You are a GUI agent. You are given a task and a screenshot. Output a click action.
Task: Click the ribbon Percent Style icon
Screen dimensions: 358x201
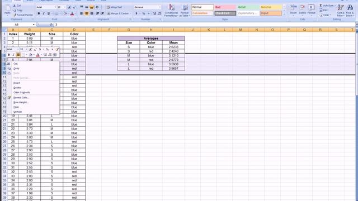(144, 13)
